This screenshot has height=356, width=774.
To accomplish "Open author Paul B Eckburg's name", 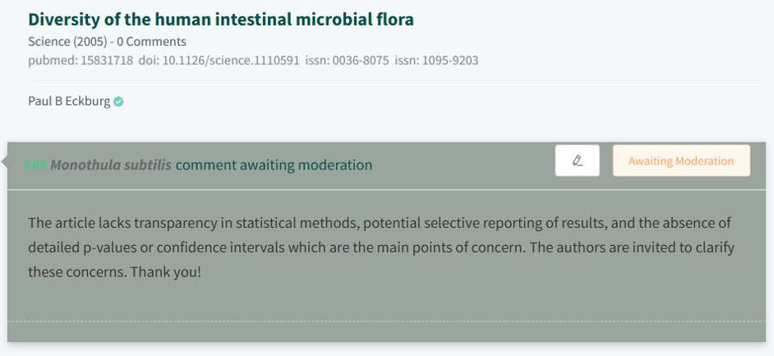I will [69, 101].
